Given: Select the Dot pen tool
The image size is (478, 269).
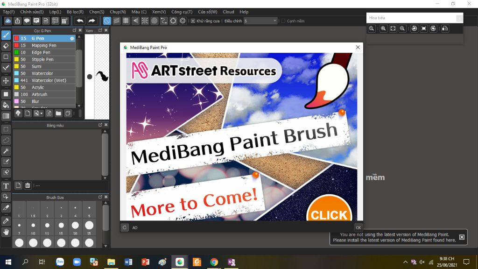Looking at the screenshot, I should (6, 68).
